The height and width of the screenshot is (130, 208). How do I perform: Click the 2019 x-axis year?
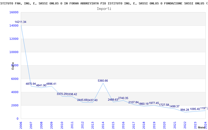pos(154,125)
